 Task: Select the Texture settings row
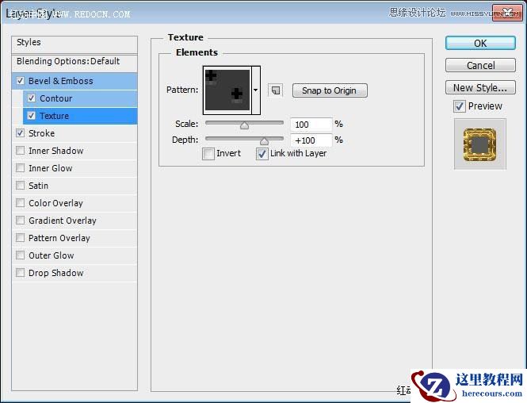pyautogui.click(x=80, y=116)
